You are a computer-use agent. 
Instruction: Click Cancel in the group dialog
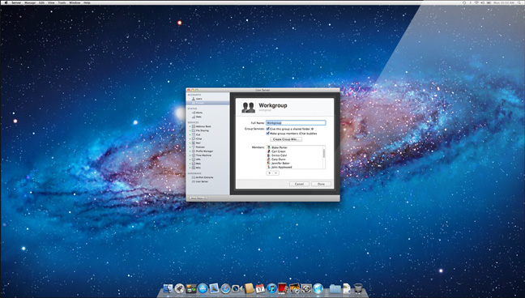(299, 184)
